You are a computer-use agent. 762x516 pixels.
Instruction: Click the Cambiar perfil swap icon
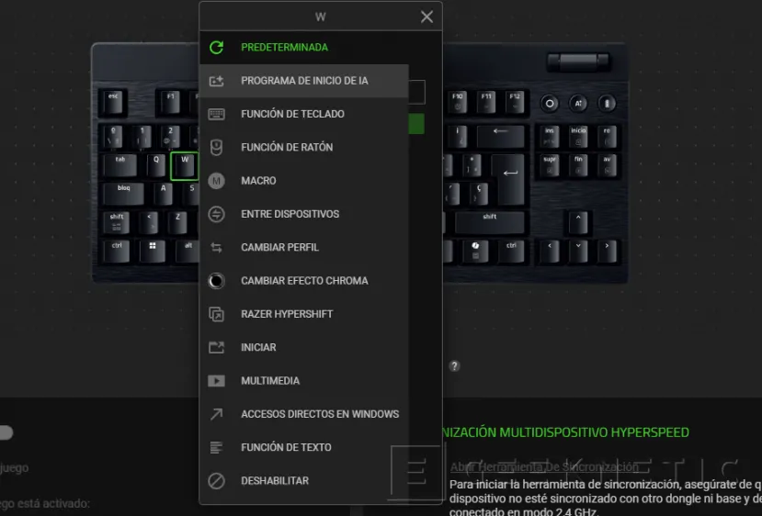(216, 248)
